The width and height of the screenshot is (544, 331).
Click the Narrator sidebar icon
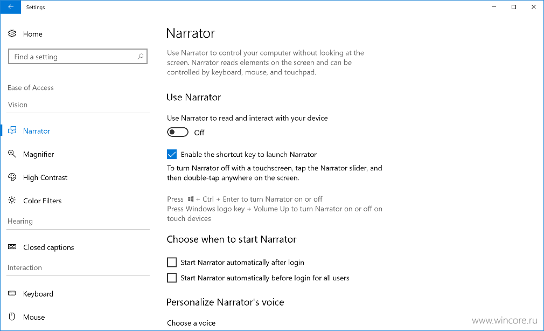12,130
